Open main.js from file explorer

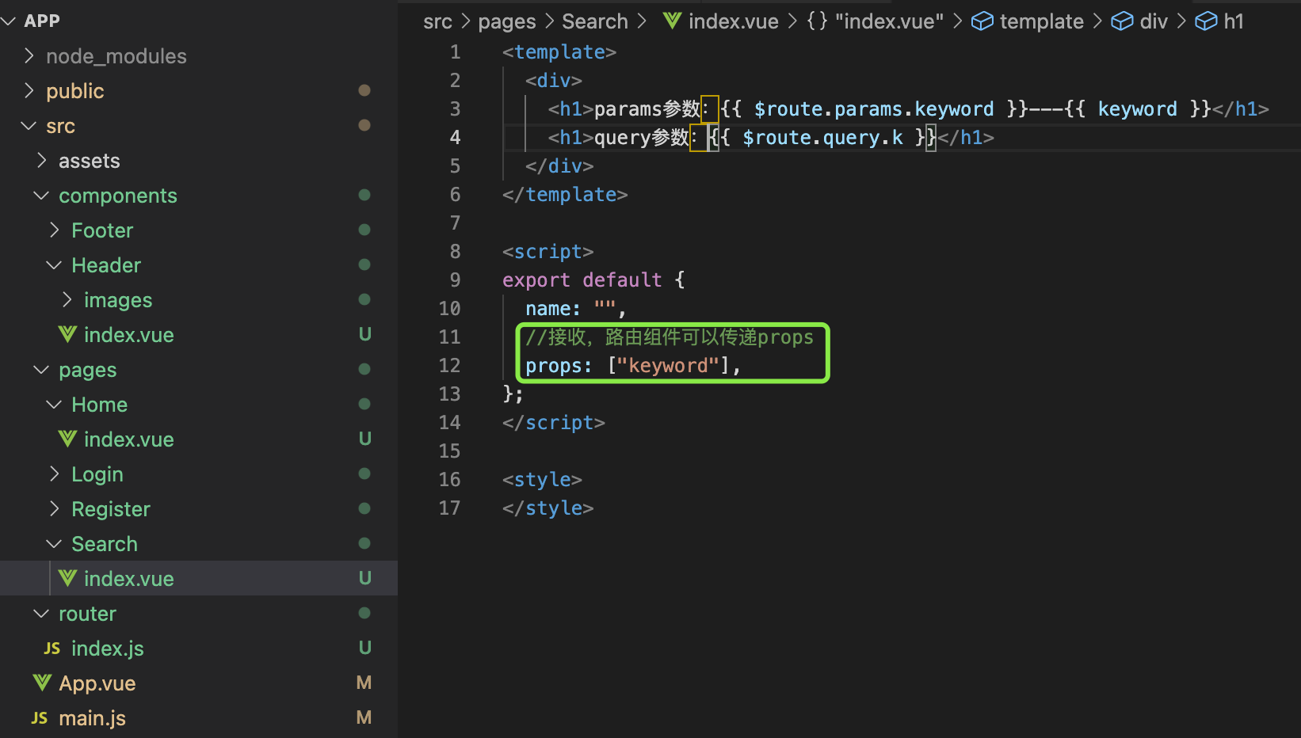[92, 718]
